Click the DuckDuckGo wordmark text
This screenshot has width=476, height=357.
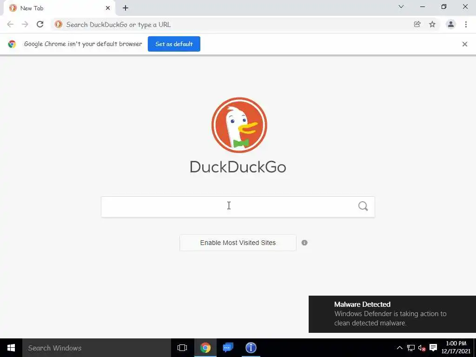click(238, 167)
